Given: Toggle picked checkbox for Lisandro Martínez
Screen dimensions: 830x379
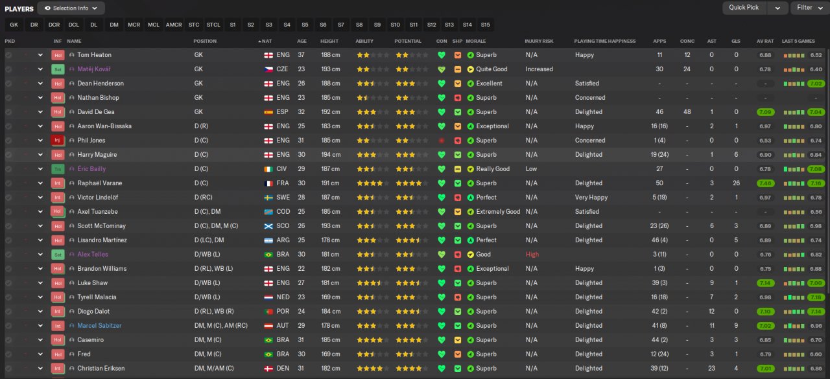Looking at the screenshot, I should (x=8, y=240).
